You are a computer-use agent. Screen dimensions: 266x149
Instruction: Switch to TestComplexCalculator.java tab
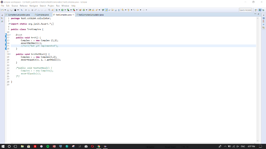click(90, 15)
